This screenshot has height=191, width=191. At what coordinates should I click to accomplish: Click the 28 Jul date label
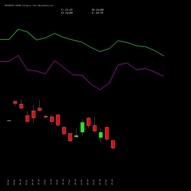click(x=112, y=182)
